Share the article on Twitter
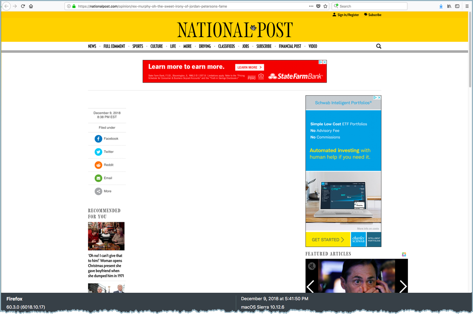 pyautogui.click(x=104, y=152)
